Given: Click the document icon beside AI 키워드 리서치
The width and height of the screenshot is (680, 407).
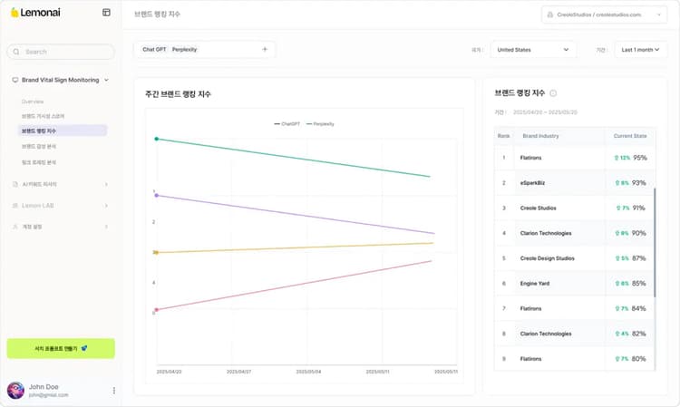Looking at the screenshot, I should (x=15, y=184).
